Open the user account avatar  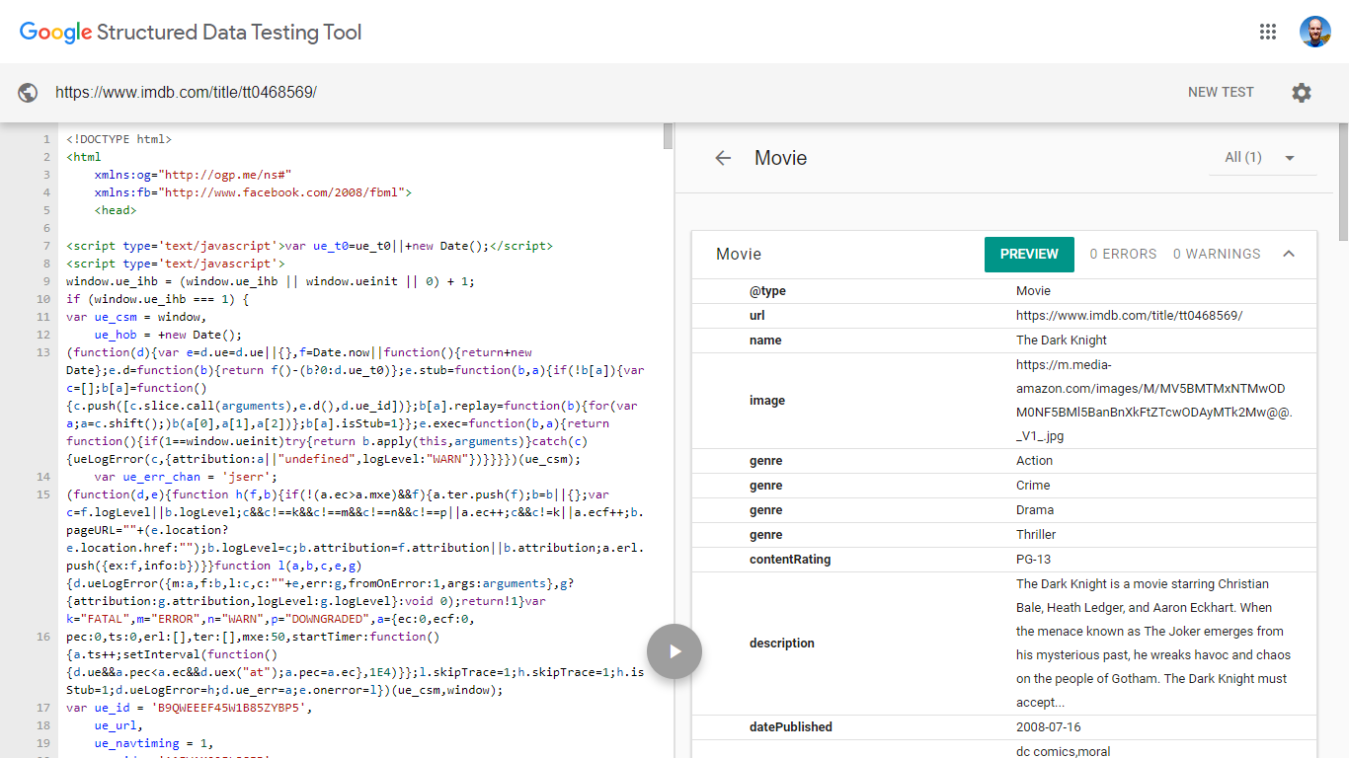[x=1315, y=32]
